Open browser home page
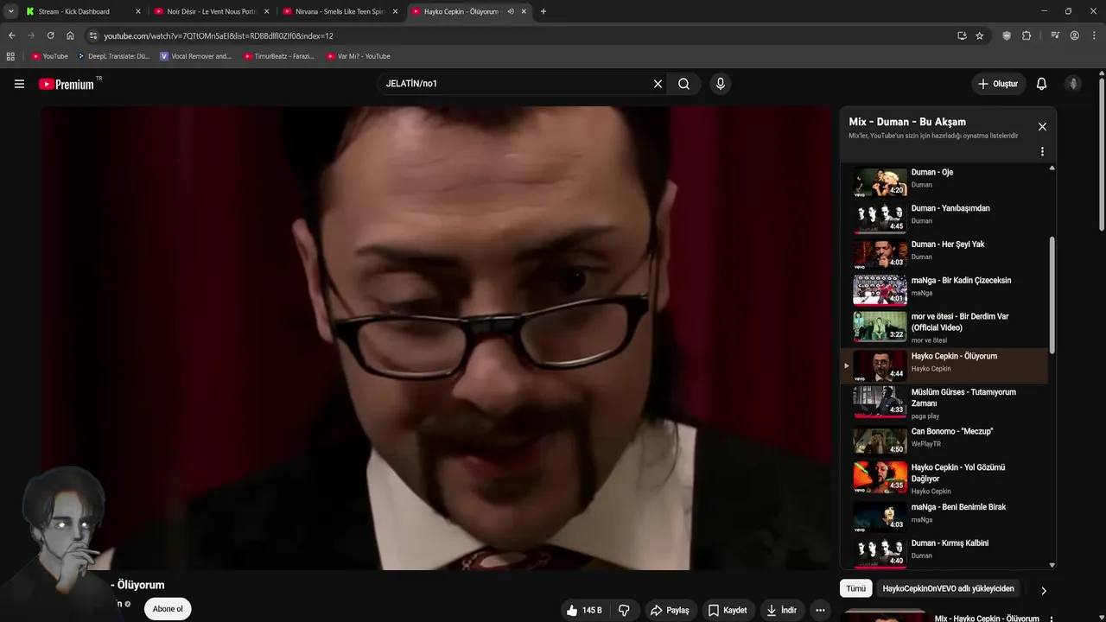Screen dimensions: 1106x622 70,35
